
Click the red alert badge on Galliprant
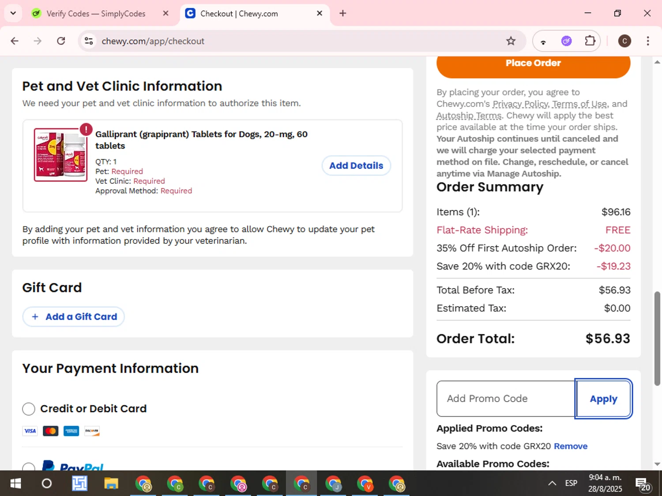click(86, 129)
